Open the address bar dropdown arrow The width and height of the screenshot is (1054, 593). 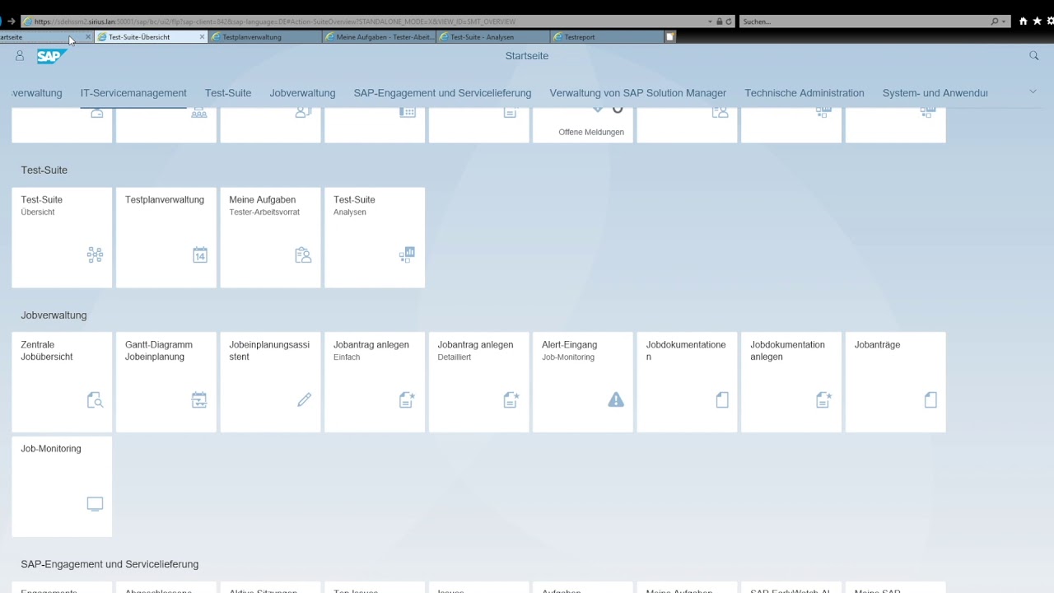(x=710, y=21)
